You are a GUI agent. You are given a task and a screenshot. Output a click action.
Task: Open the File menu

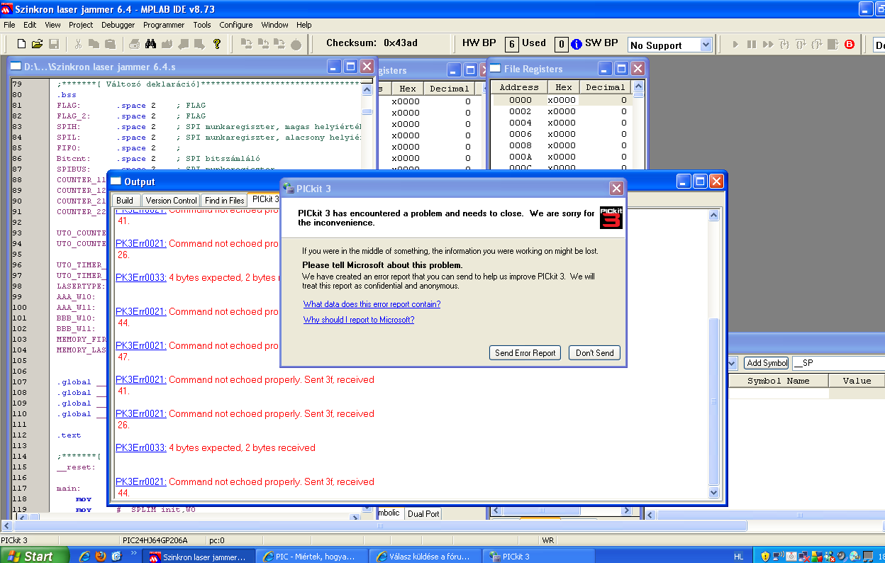pos(9,24)
